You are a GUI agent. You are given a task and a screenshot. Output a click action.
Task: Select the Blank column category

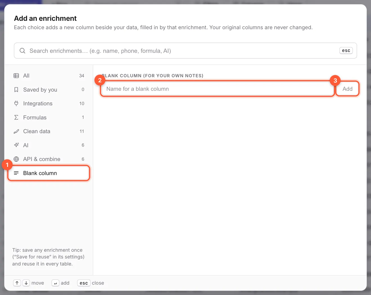[x=49, y=173]
